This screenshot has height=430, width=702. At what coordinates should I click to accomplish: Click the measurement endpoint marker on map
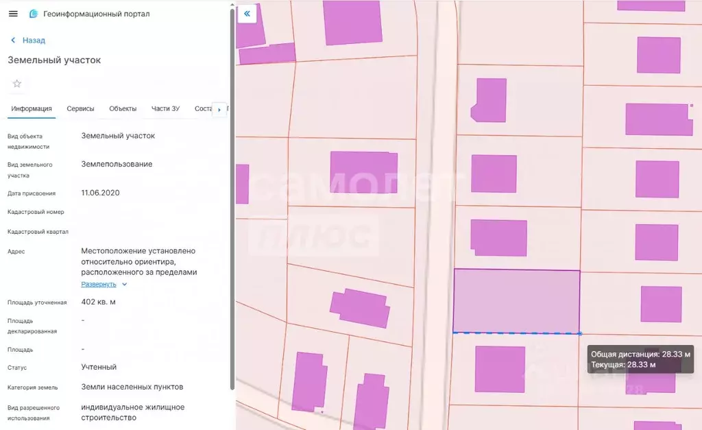pos(580,334)
